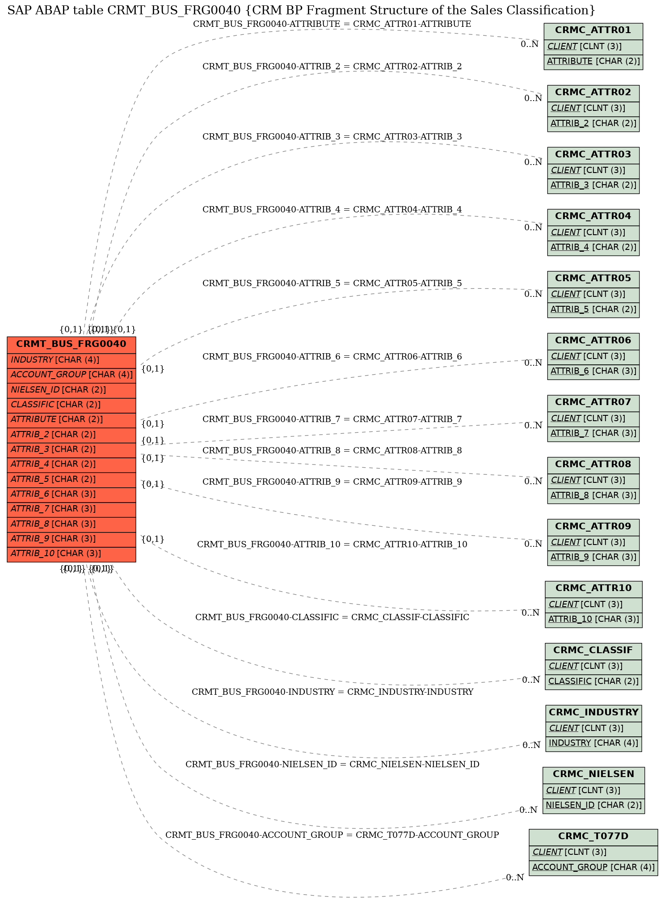Screen dimensions: 665x900
Task: Open the CRMC_ATTR04 table header
Action: pos(593,217)
